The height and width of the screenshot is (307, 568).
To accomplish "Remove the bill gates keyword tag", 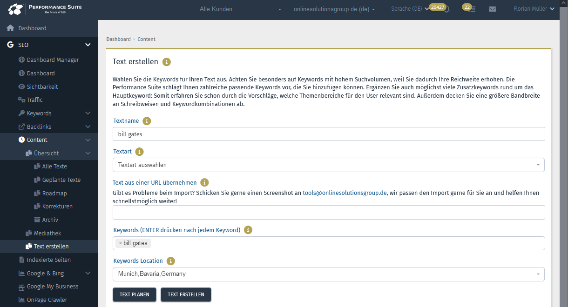I will point(120,243).
